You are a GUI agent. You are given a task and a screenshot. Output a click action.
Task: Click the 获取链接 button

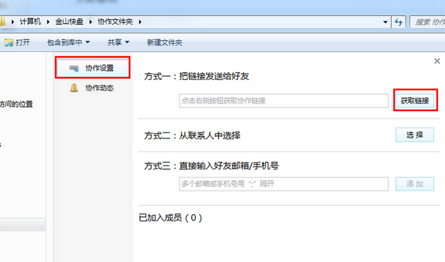tap(414, 101)
